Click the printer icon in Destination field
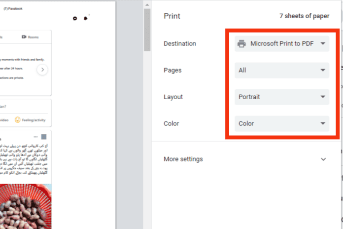This screenshot has width=343, height=229. (x=241, y=43)
